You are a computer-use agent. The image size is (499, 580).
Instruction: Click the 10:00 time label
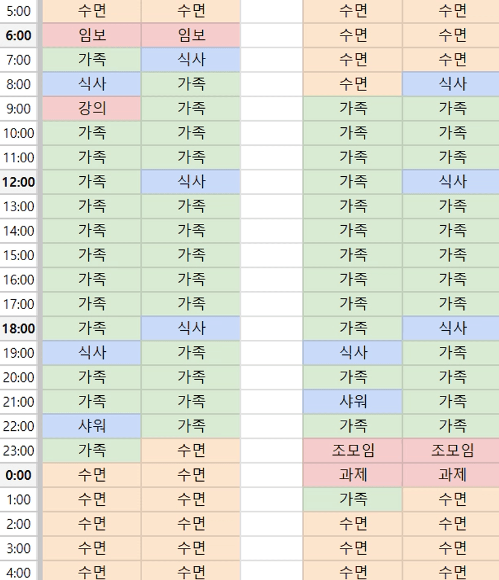click(19, 133)
